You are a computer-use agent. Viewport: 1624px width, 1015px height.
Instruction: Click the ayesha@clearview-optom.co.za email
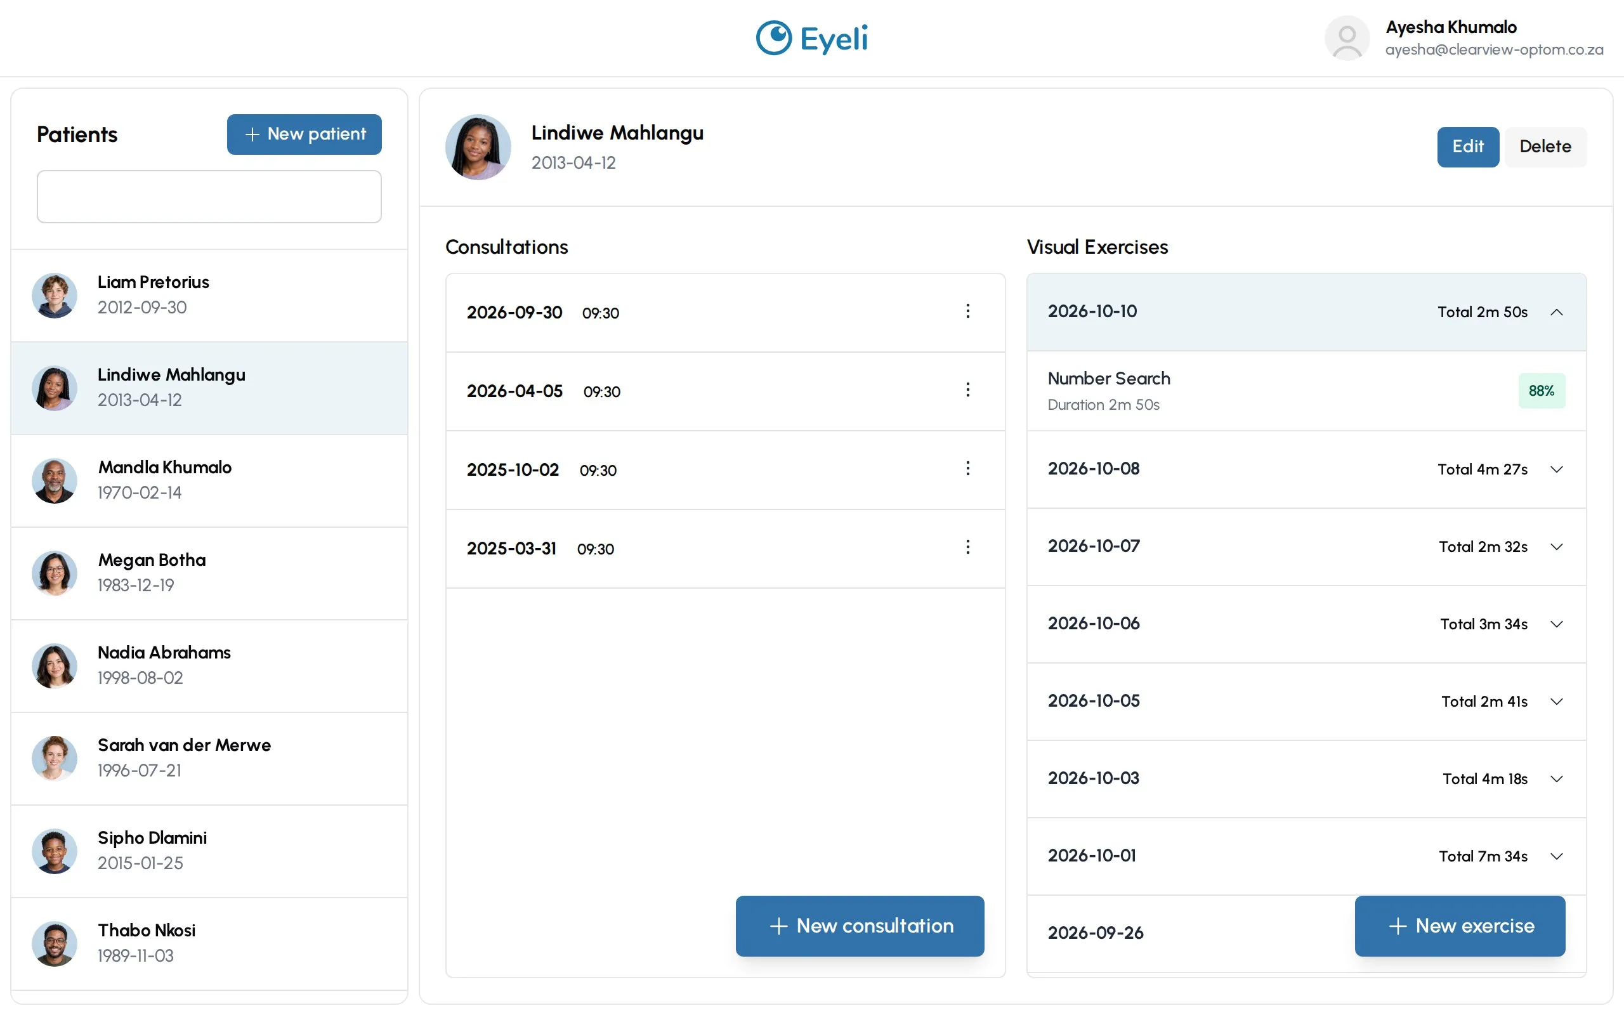1495,49
